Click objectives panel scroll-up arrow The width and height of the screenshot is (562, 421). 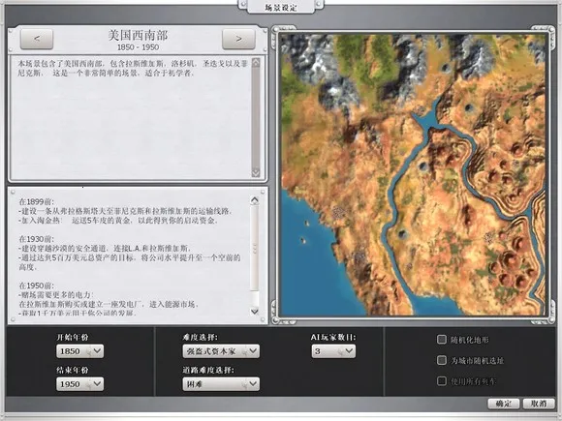[x=255, y=200]
